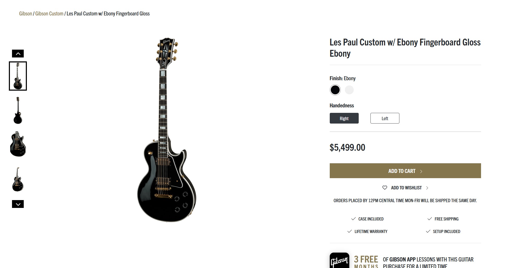522x268 pixels.
Task: Select Left handedness option
Action: (385, 118)
